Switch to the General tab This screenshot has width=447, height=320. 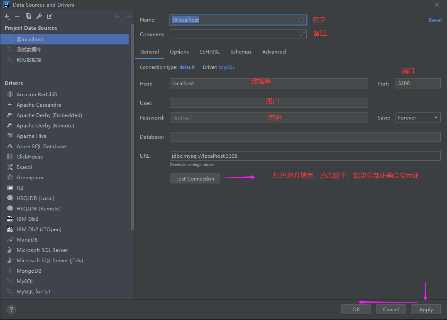tap(149, 52)
